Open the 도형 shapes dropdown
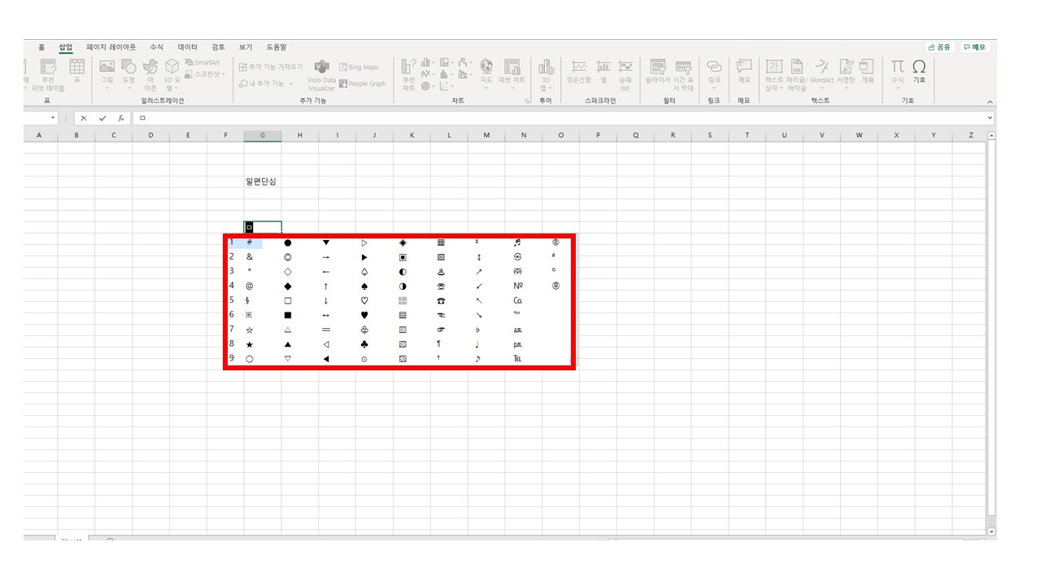1041x586 pixels. (x=128, y=74)
